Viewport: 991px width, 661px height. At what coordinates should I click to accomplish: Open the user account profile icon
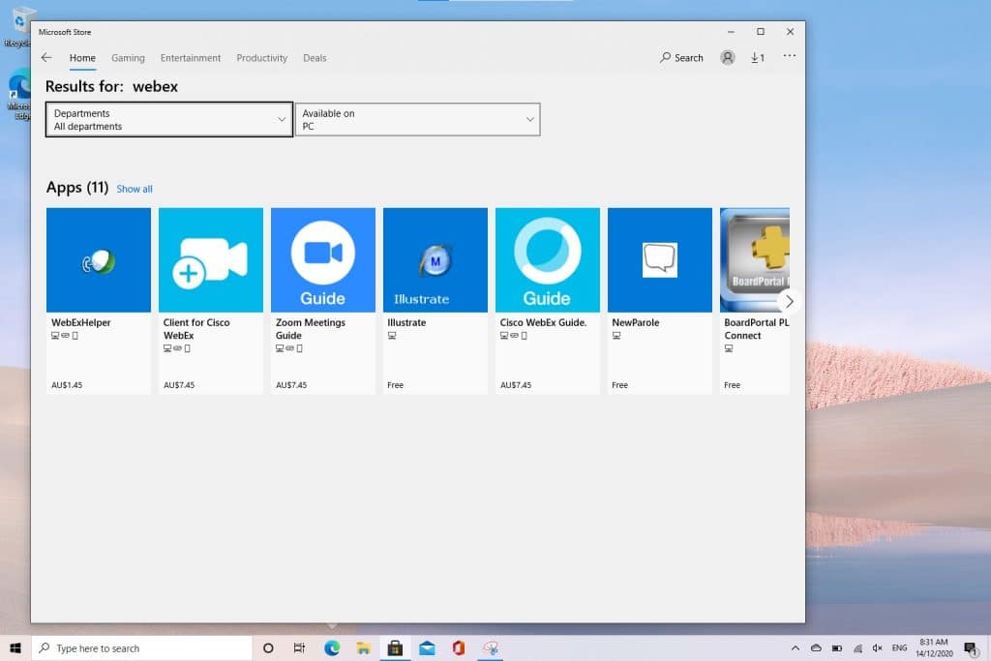pyautogui.click(x=727, y=57)
